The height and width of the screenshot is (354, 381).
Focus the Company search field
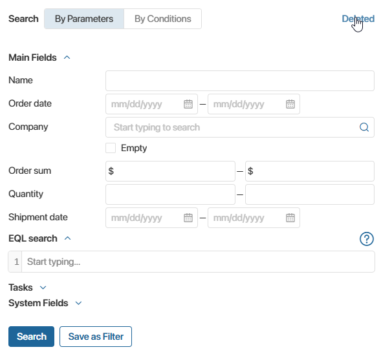point(240,127)
